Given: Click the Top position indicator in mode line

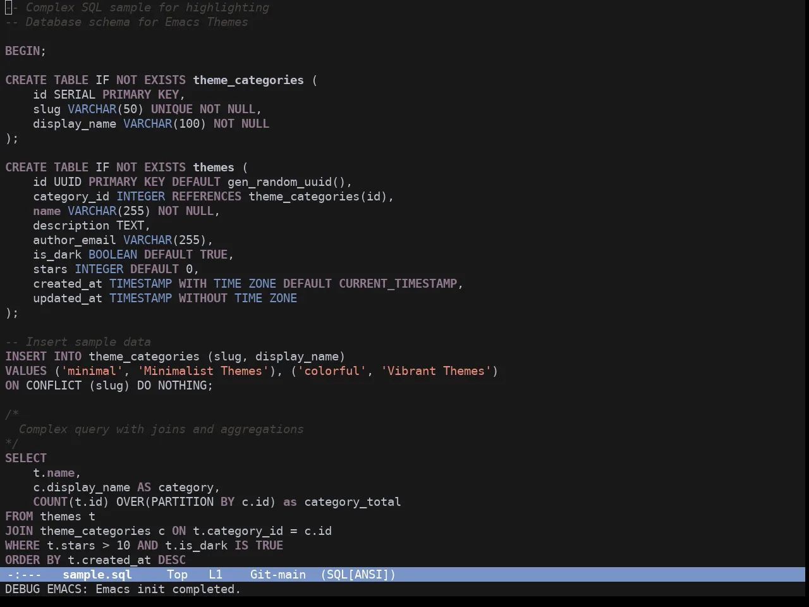Looking at the screenshot, I should click(x=178, y=575).
